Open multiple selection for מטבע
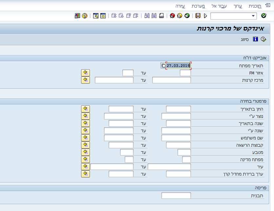 click(x=85, y=152)
